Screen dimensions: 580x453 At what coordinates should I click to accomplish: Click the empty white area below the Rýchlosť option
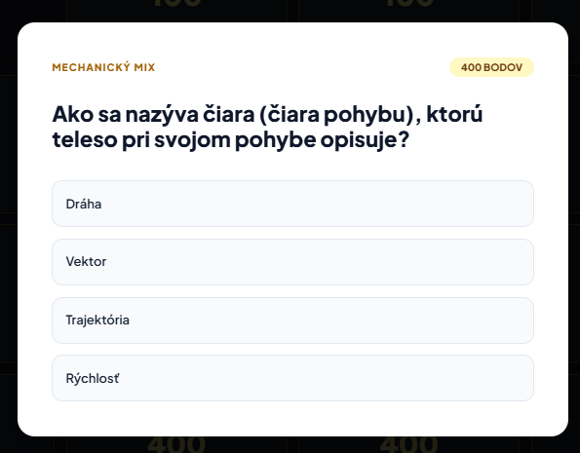click(x=292, y=419)
